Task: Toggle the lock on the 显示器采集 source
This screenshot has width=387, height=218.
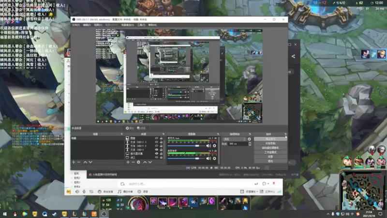Action: 161,154
